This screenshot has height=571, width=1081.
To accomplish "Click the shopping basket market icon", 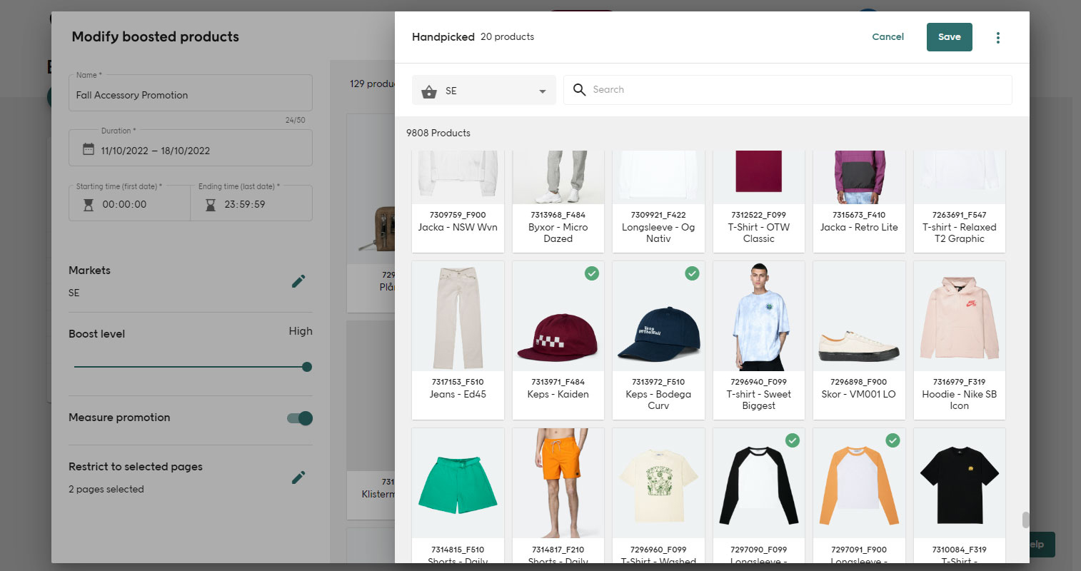I will point(429,91).
